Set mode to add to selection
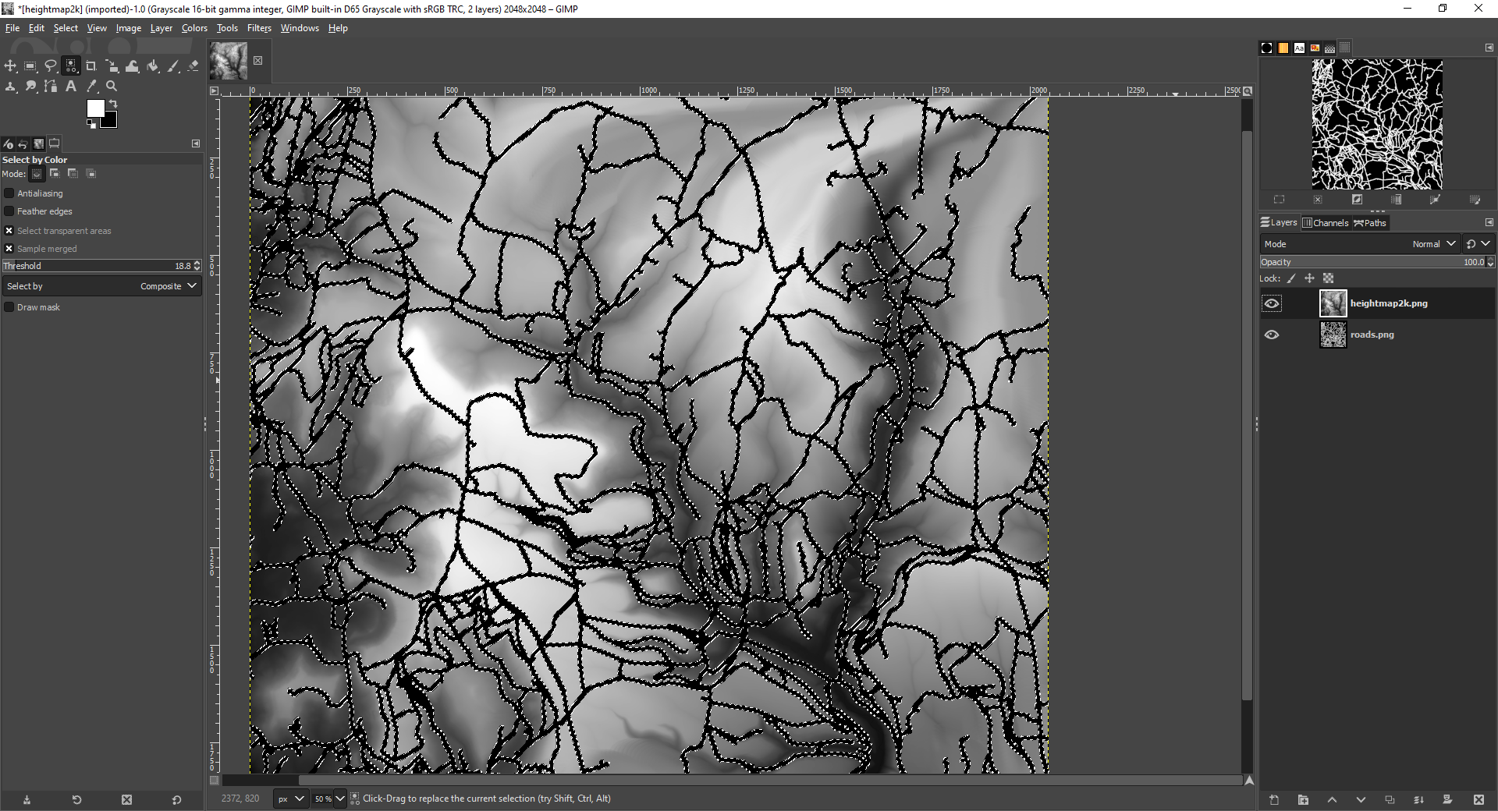Screen dimensions: 1498x811 click(x=55, y=173)
